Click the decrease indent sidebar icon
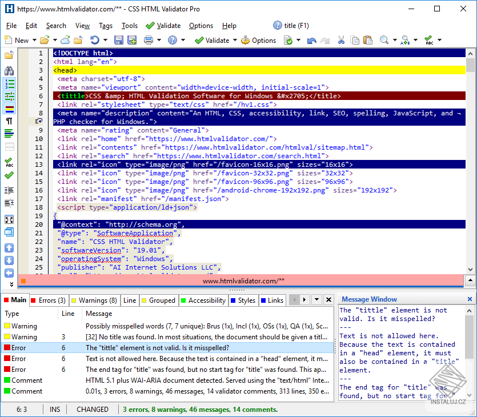The image size is (477, 417). pyautogui.click(x=9, y=203)
